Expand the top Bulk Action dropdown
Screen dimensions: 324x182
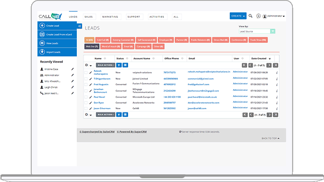click(106, 65)
